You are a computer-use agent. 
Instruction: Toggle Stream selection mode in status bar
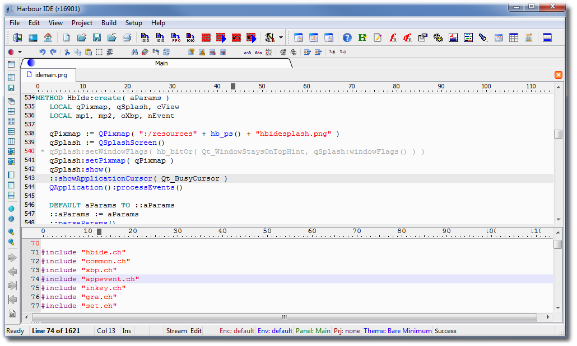tap(176, 331)
